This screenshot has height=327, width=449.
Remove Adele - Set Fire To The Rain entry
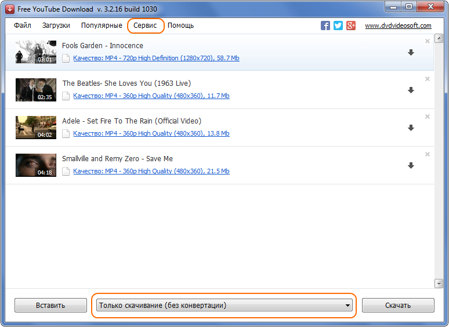(x=428, y=117)
